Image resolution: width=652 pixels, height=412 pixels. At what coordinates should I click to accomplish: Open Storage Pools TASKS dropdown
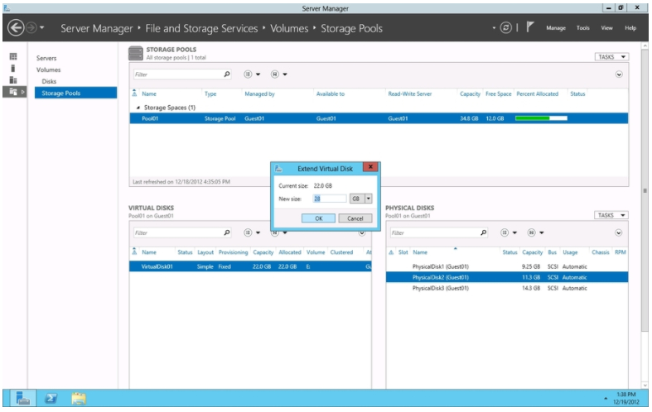click(611, 57)
